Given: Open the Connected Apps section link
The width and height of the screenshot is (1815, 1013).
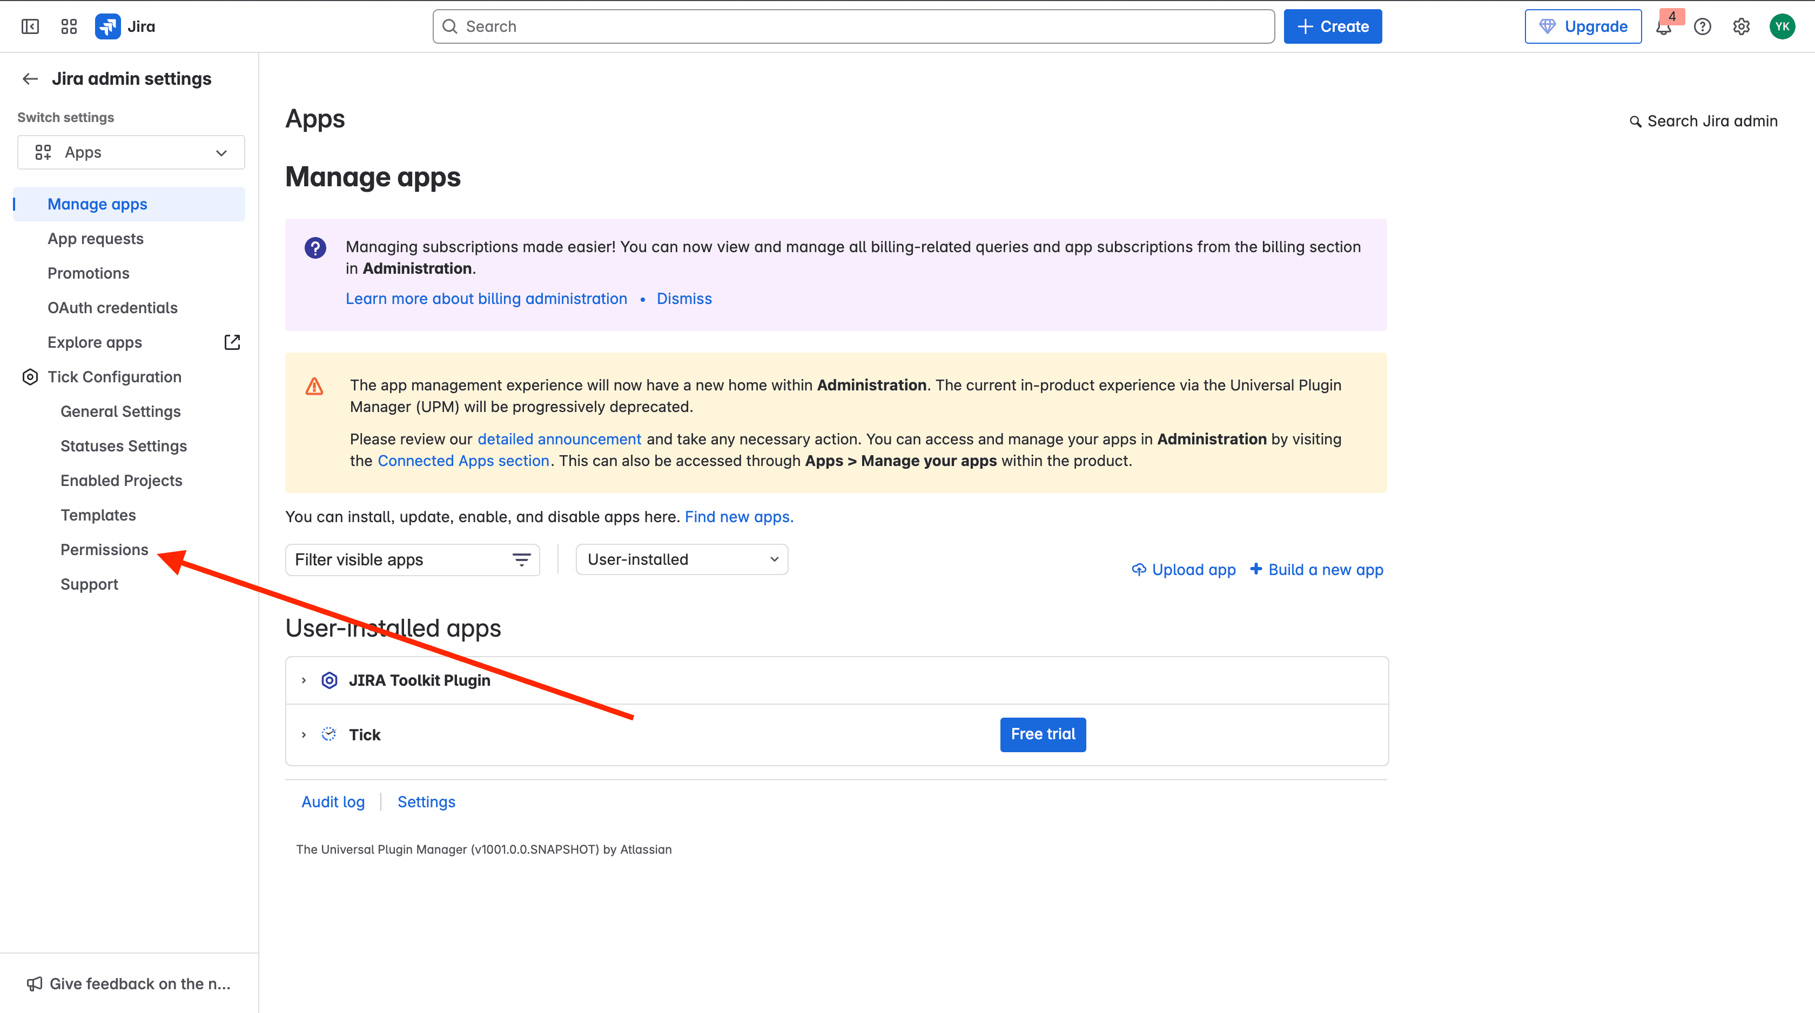Looking at the screenshot, I should coord(463,461).
